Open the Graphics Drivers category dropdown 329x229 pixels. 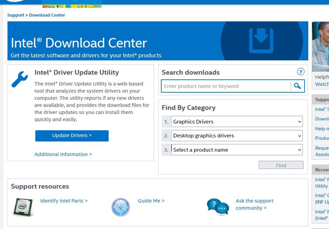click(x=236, y=121)
